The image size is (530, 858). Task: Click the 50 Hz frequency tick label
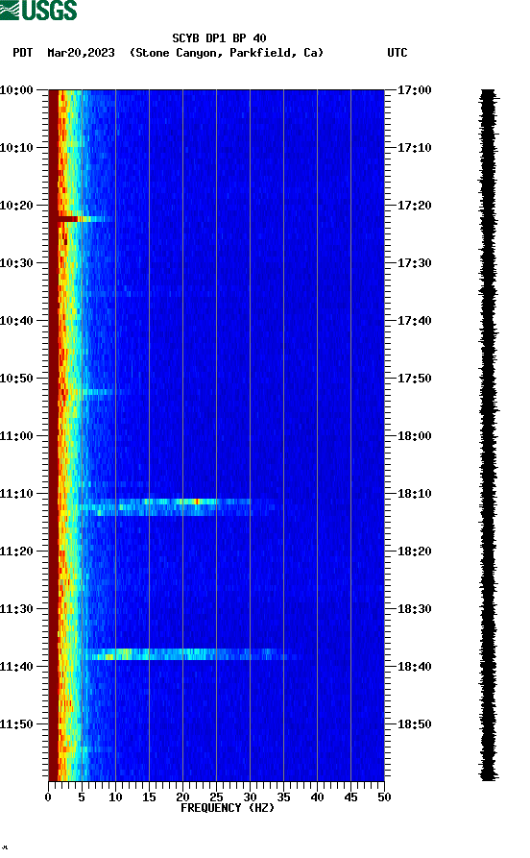pyautogui.click(x=384, y=797)
